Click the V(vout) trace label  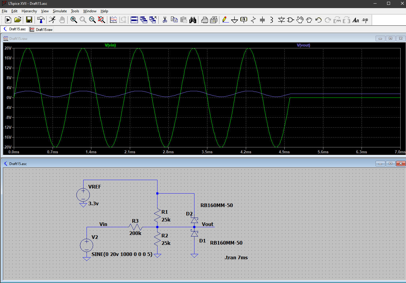pyautogui.click(x=303, y=45)
